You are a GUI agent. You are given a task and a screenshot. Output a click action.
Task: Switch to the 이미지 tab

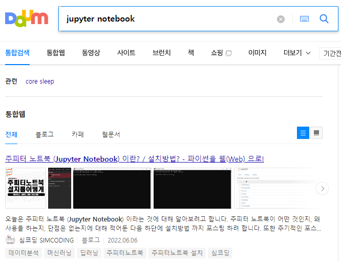pyautogui.click(x=258, y=53)
